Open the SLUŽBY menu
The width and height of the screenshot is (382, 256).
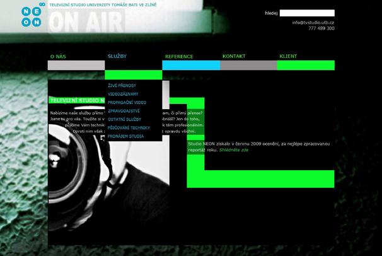point(117,56)
